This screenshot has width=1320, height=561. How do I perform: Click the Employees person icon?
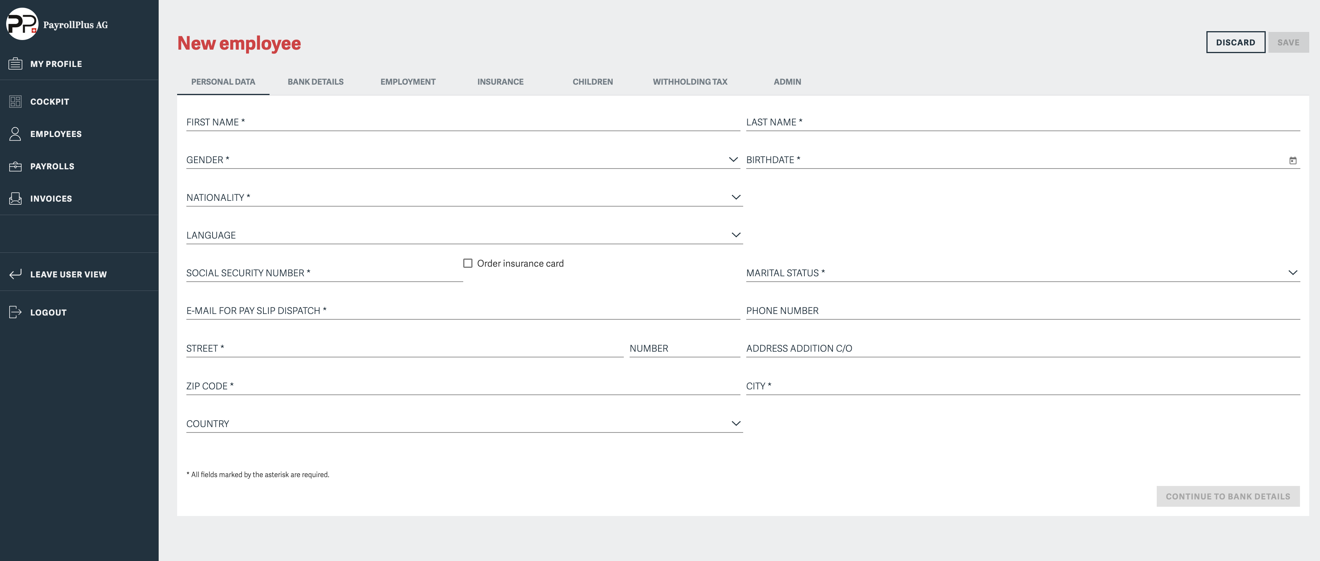(15, 134)
